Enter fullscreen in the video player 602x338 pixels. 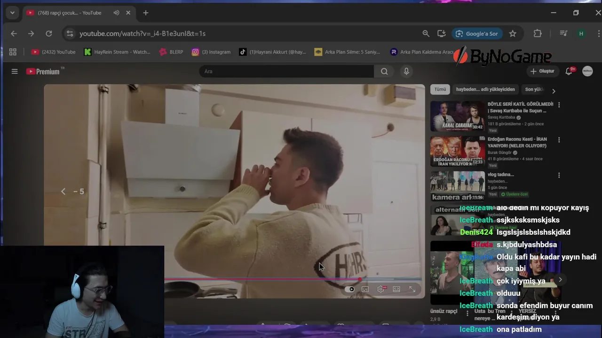click(x=412, y=289)
